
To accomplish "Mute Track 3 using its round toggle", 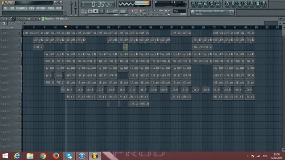I will point(20,47).
